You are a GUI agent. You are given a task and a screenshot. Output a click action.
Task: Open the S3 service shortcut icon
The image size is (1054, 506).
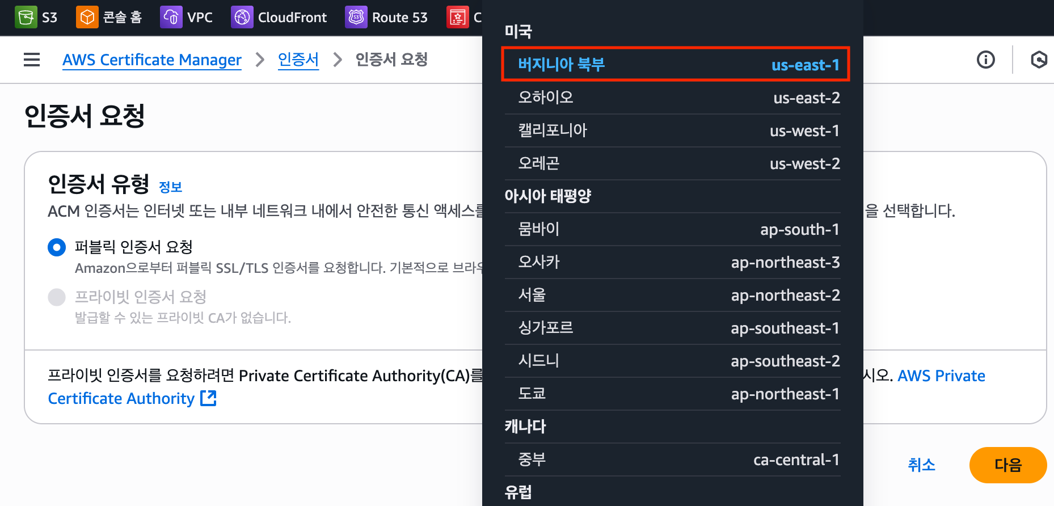coord(26,18)
